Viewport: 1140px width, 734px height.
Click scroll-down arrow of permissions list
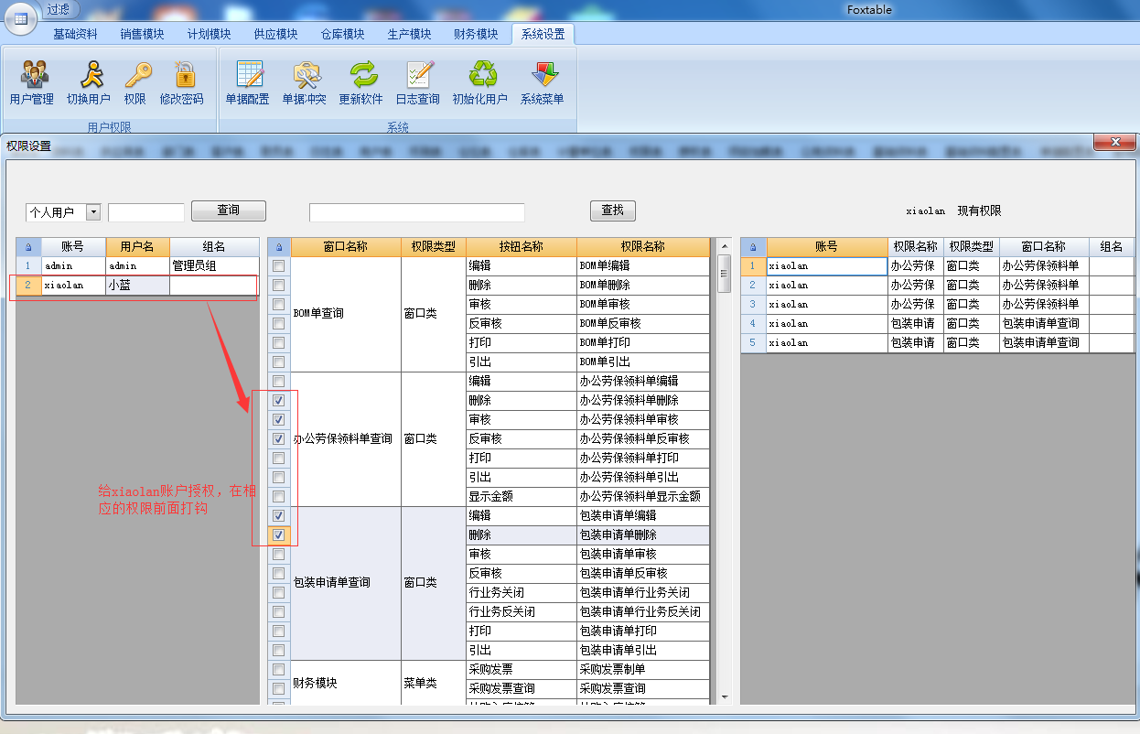[x=725, y=697]
